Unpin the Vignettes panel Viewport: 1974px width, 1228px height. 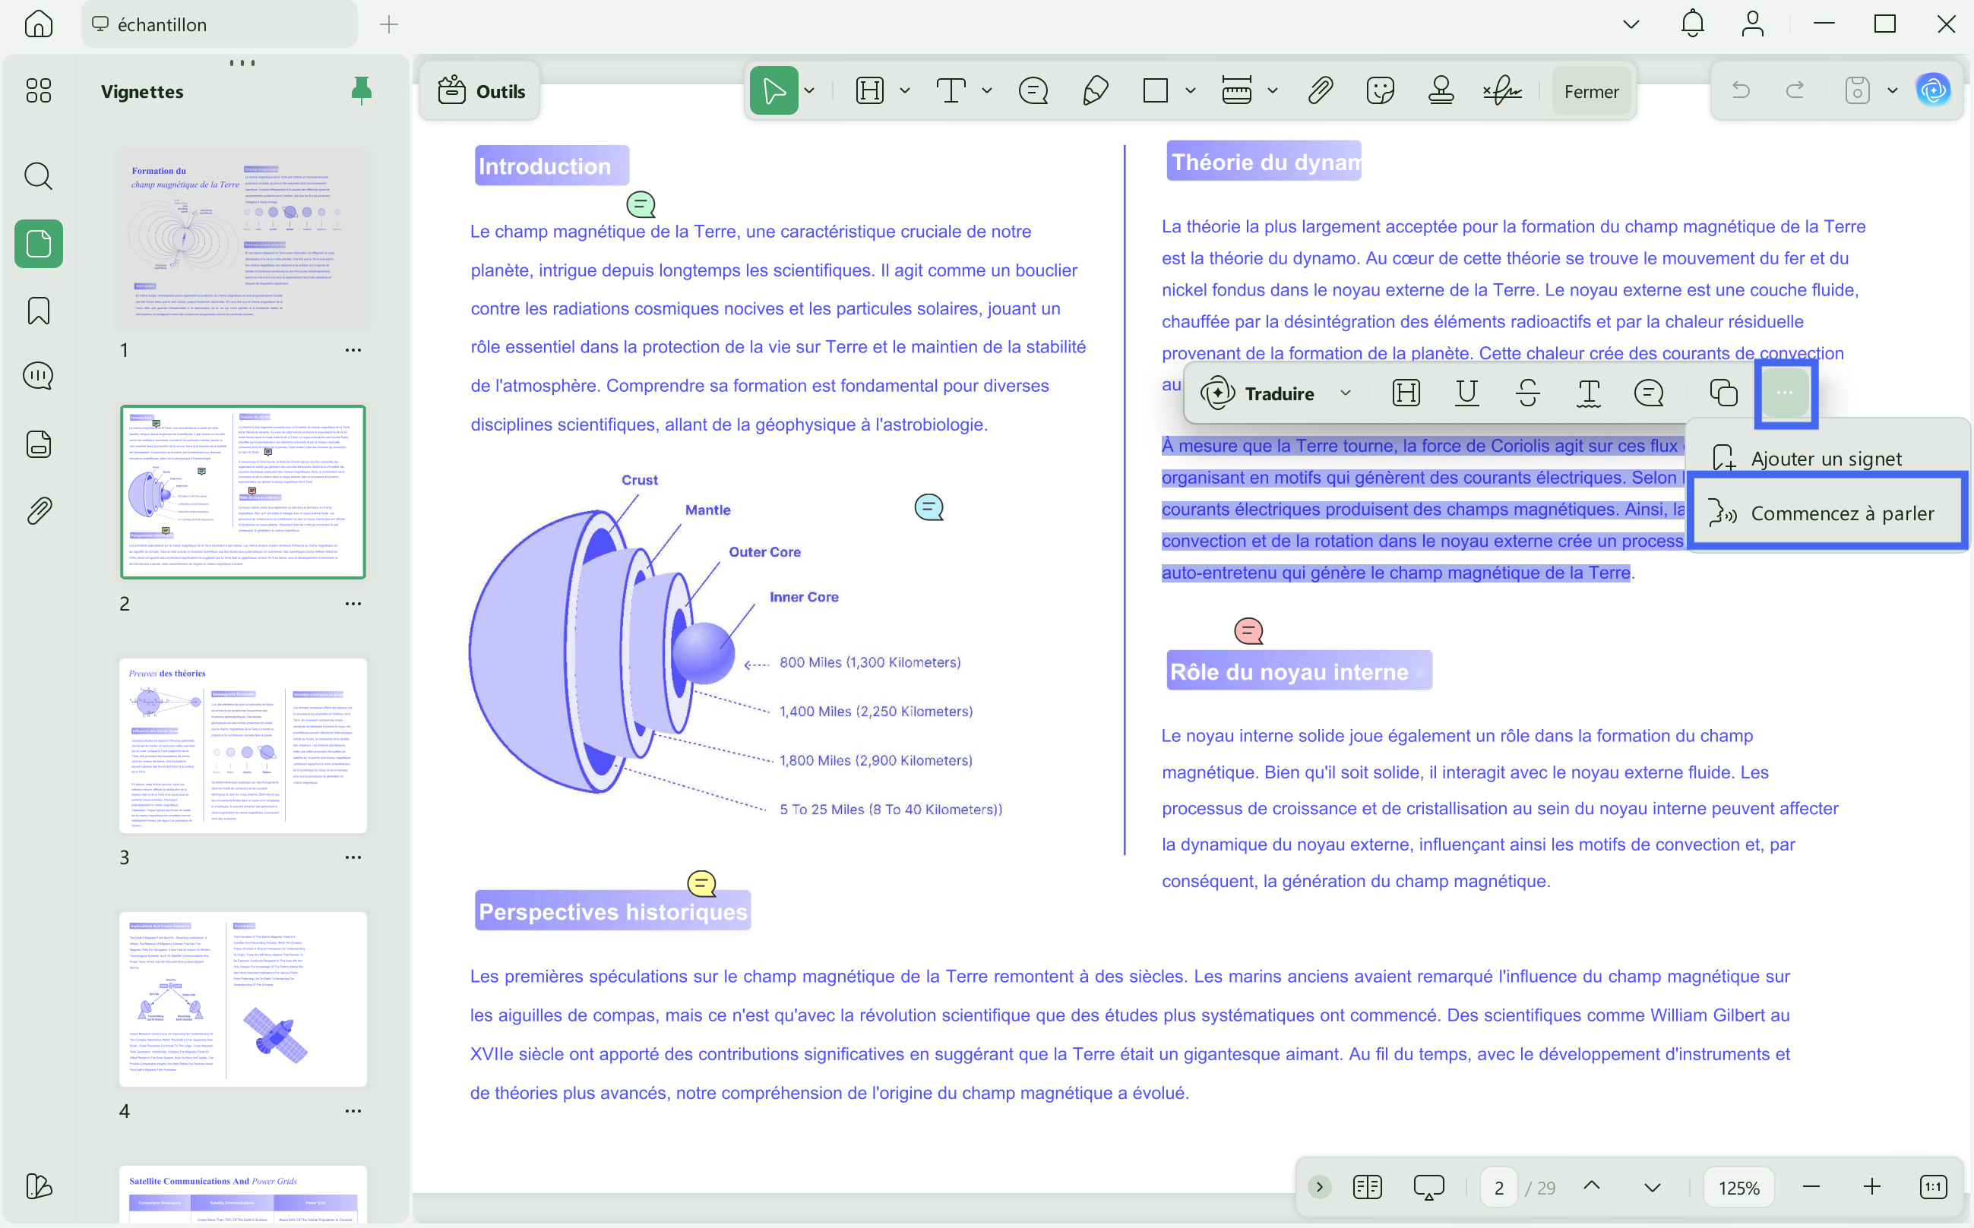[x=361, y=90]
